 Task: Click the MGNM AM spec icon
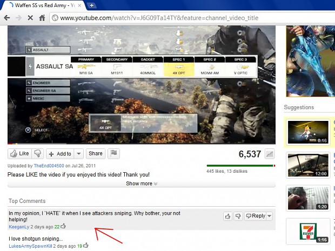click(x=210, y=67)
